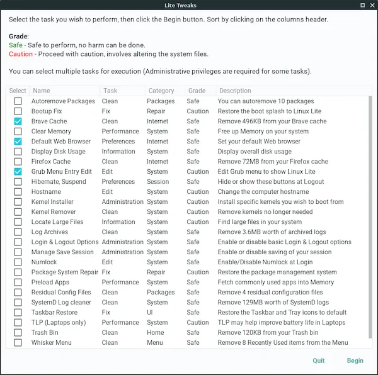Sort by the Description column header
Screen dimensions: 378x375
[x=294, y=91]
